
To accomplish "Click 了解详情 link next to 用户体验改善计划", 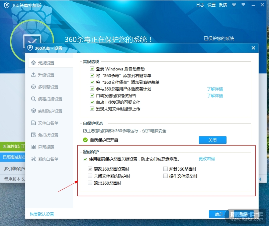I will coord(215,89).
